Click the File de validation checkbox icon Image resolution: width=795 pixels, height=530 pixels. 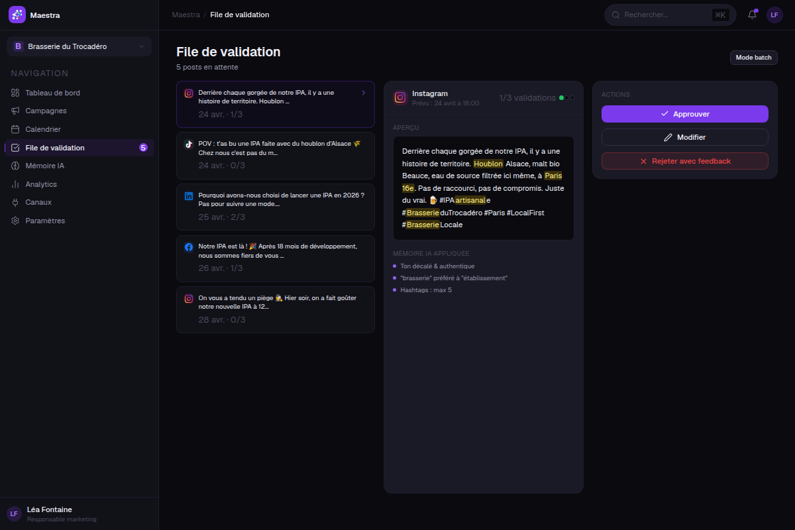(x=15, y=148)
